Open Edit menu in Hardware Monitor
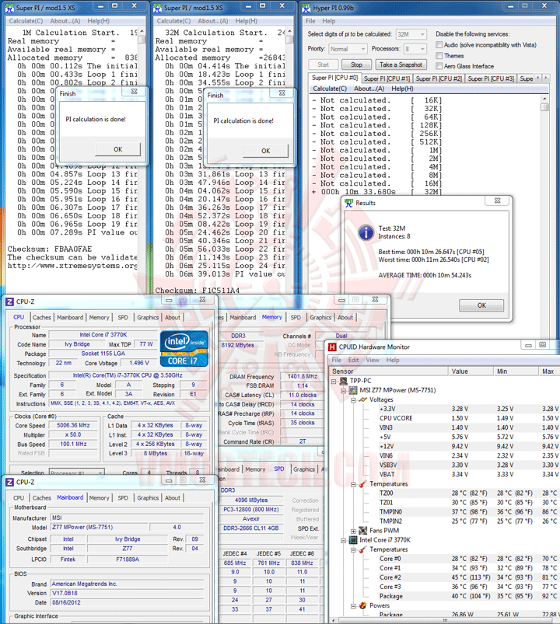560x624 pixels. tap(353, 360)
